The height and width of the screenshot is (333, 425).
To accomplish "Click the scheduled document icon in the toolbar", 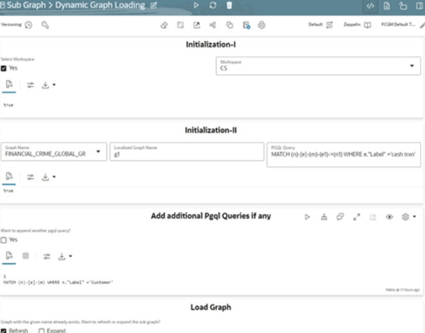I will pyautogui.click(x=246, y=25).
